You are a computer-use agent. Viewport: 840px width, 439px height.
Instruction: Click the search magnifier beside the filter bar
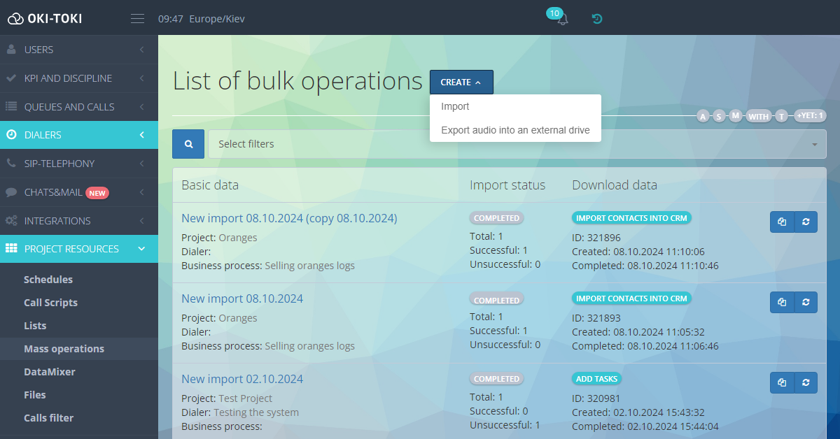[x=188, y=143]
